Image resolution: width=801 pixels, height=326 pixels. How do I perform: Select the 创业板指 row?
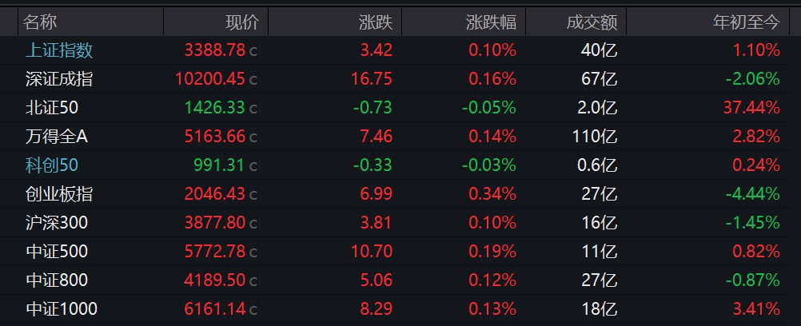tap(400, 193)
